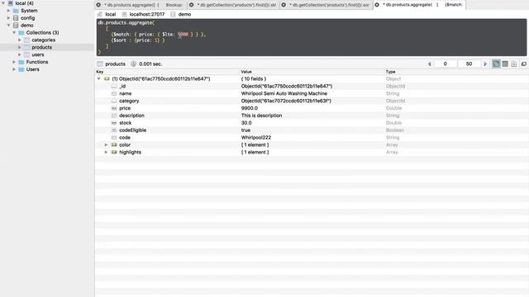Switch to text view mode
The width and height of the screenshot is (529, 297).
point(513,64)
